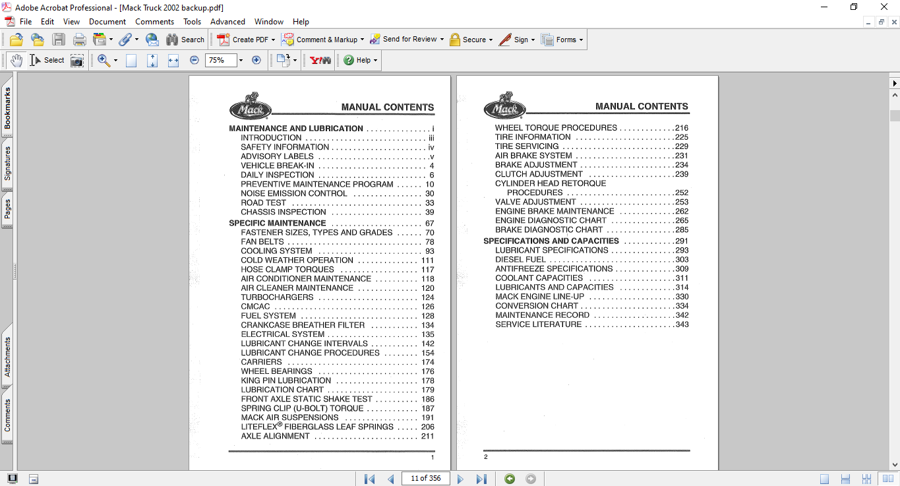Viewport: 900px width, 486px height.
Task: Expand the Secure dropdown menu
Action: (491, 40)
